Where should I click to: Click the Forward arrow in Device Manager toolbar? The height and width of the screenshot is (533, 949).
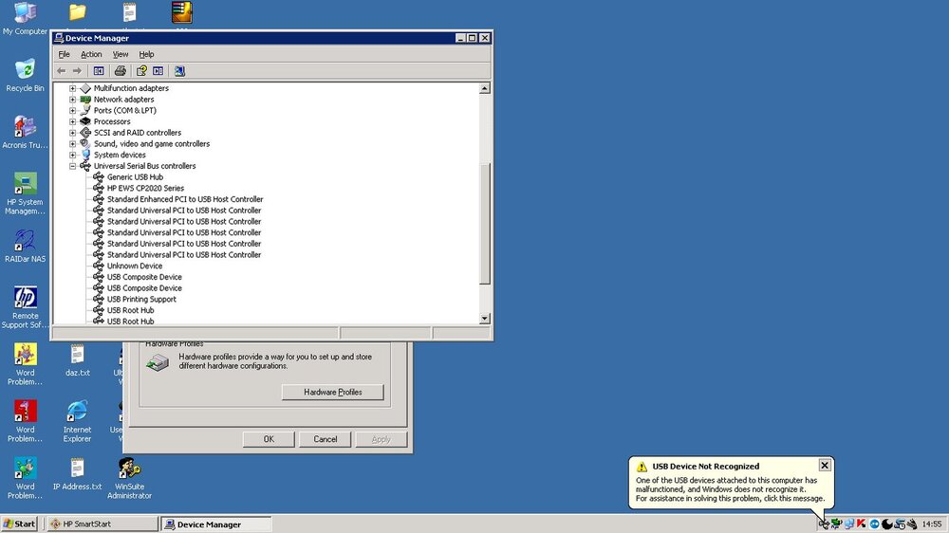click(77, 71)
